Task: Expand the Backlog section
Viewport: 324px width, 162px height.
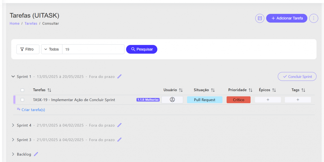Action: [x=13, y=154]
